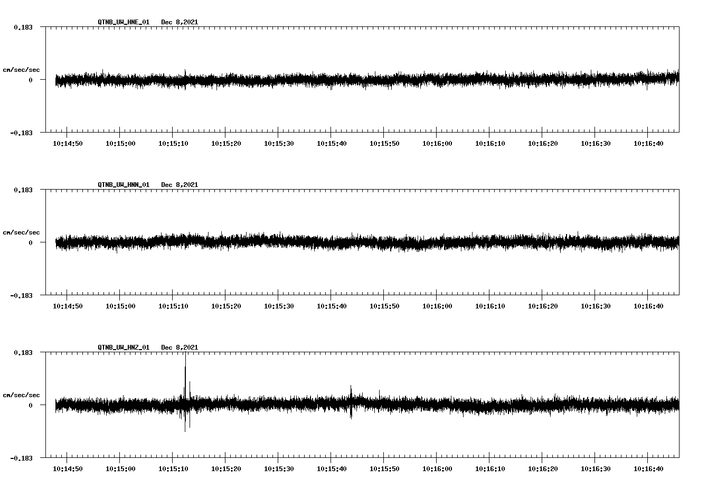Click the 0.183 upper limit on HNZ plot
717x488 pixels.
tap(23, 352)
